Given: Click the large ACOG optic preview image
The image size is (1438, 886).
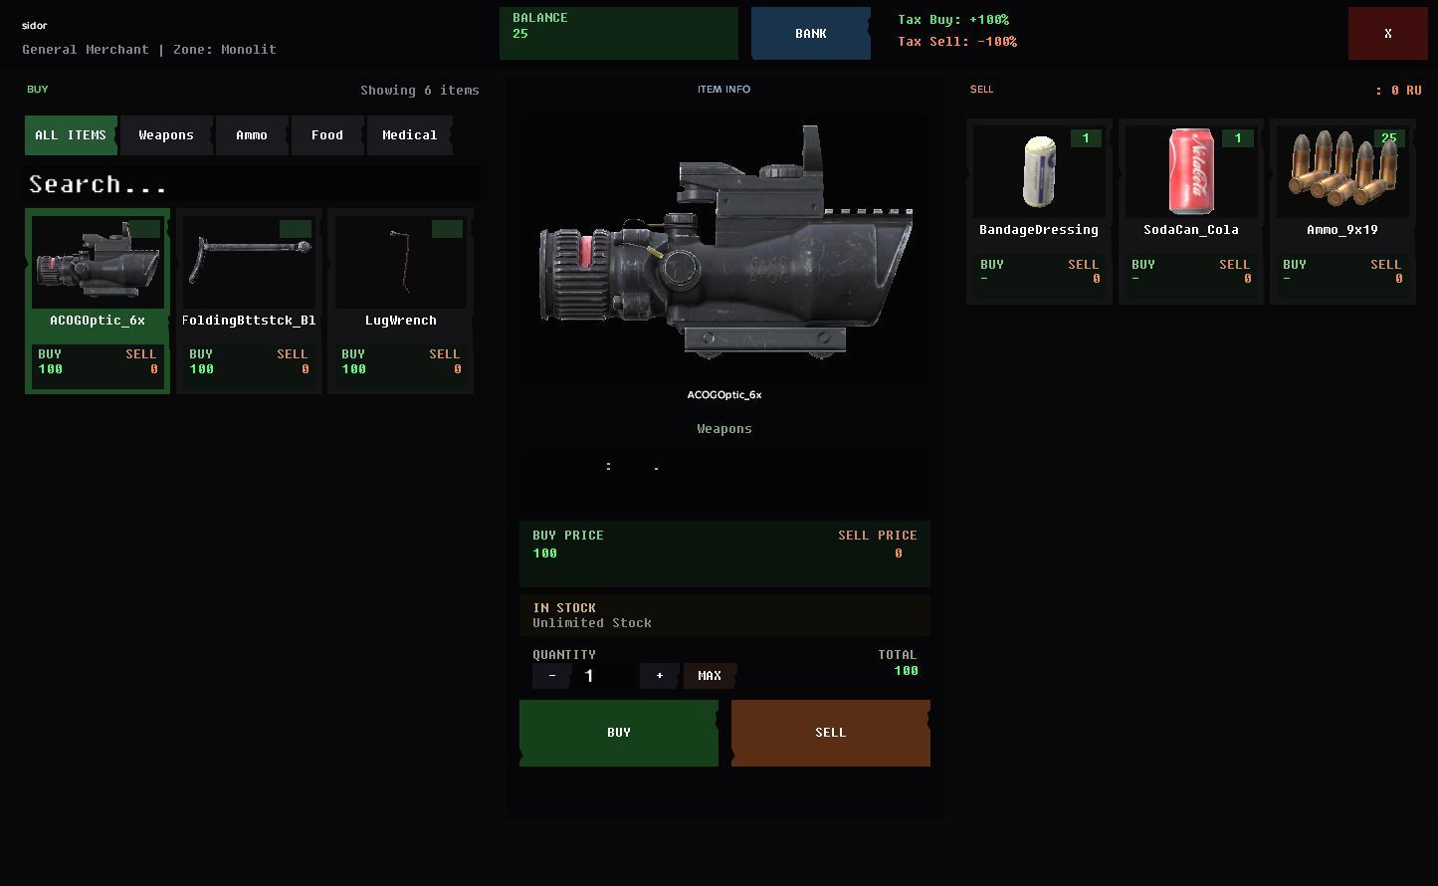Looking at the screenshot, I should click(724, 249).
